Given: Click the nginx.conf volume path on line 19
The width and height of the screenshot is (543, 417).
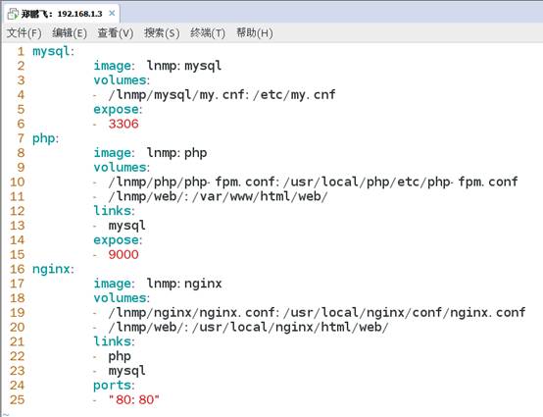Looking at the screenshot, I should point(317,312).
